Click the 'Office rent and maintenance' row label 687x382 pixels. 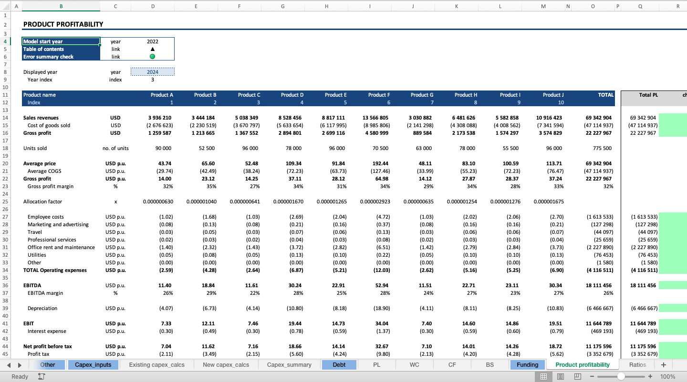point(61,247)
